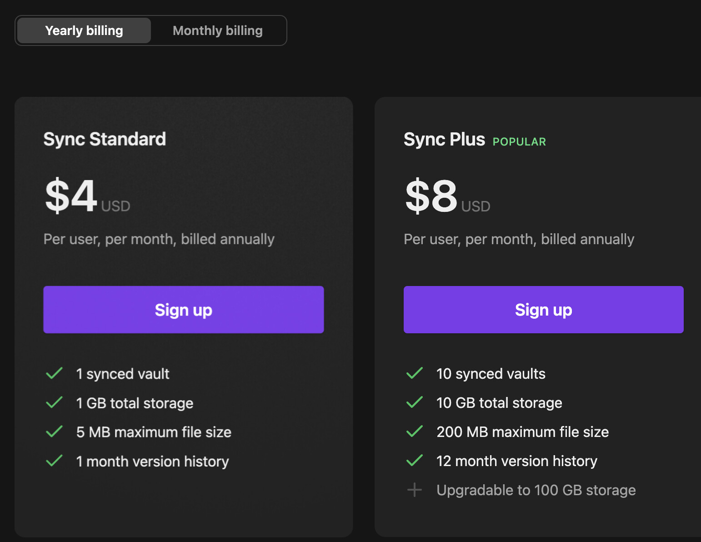Click the Sync Standard heading
The image size is (701, 542).
(105, 139)
